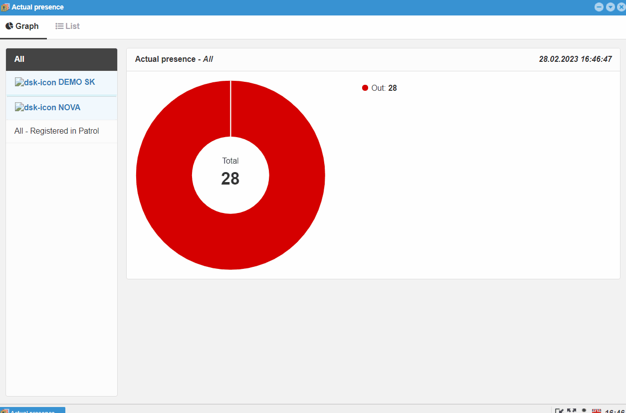Viewport: 626px width, 413px height.
Task: Click the Actual presence window title icon
Action: 5,7
